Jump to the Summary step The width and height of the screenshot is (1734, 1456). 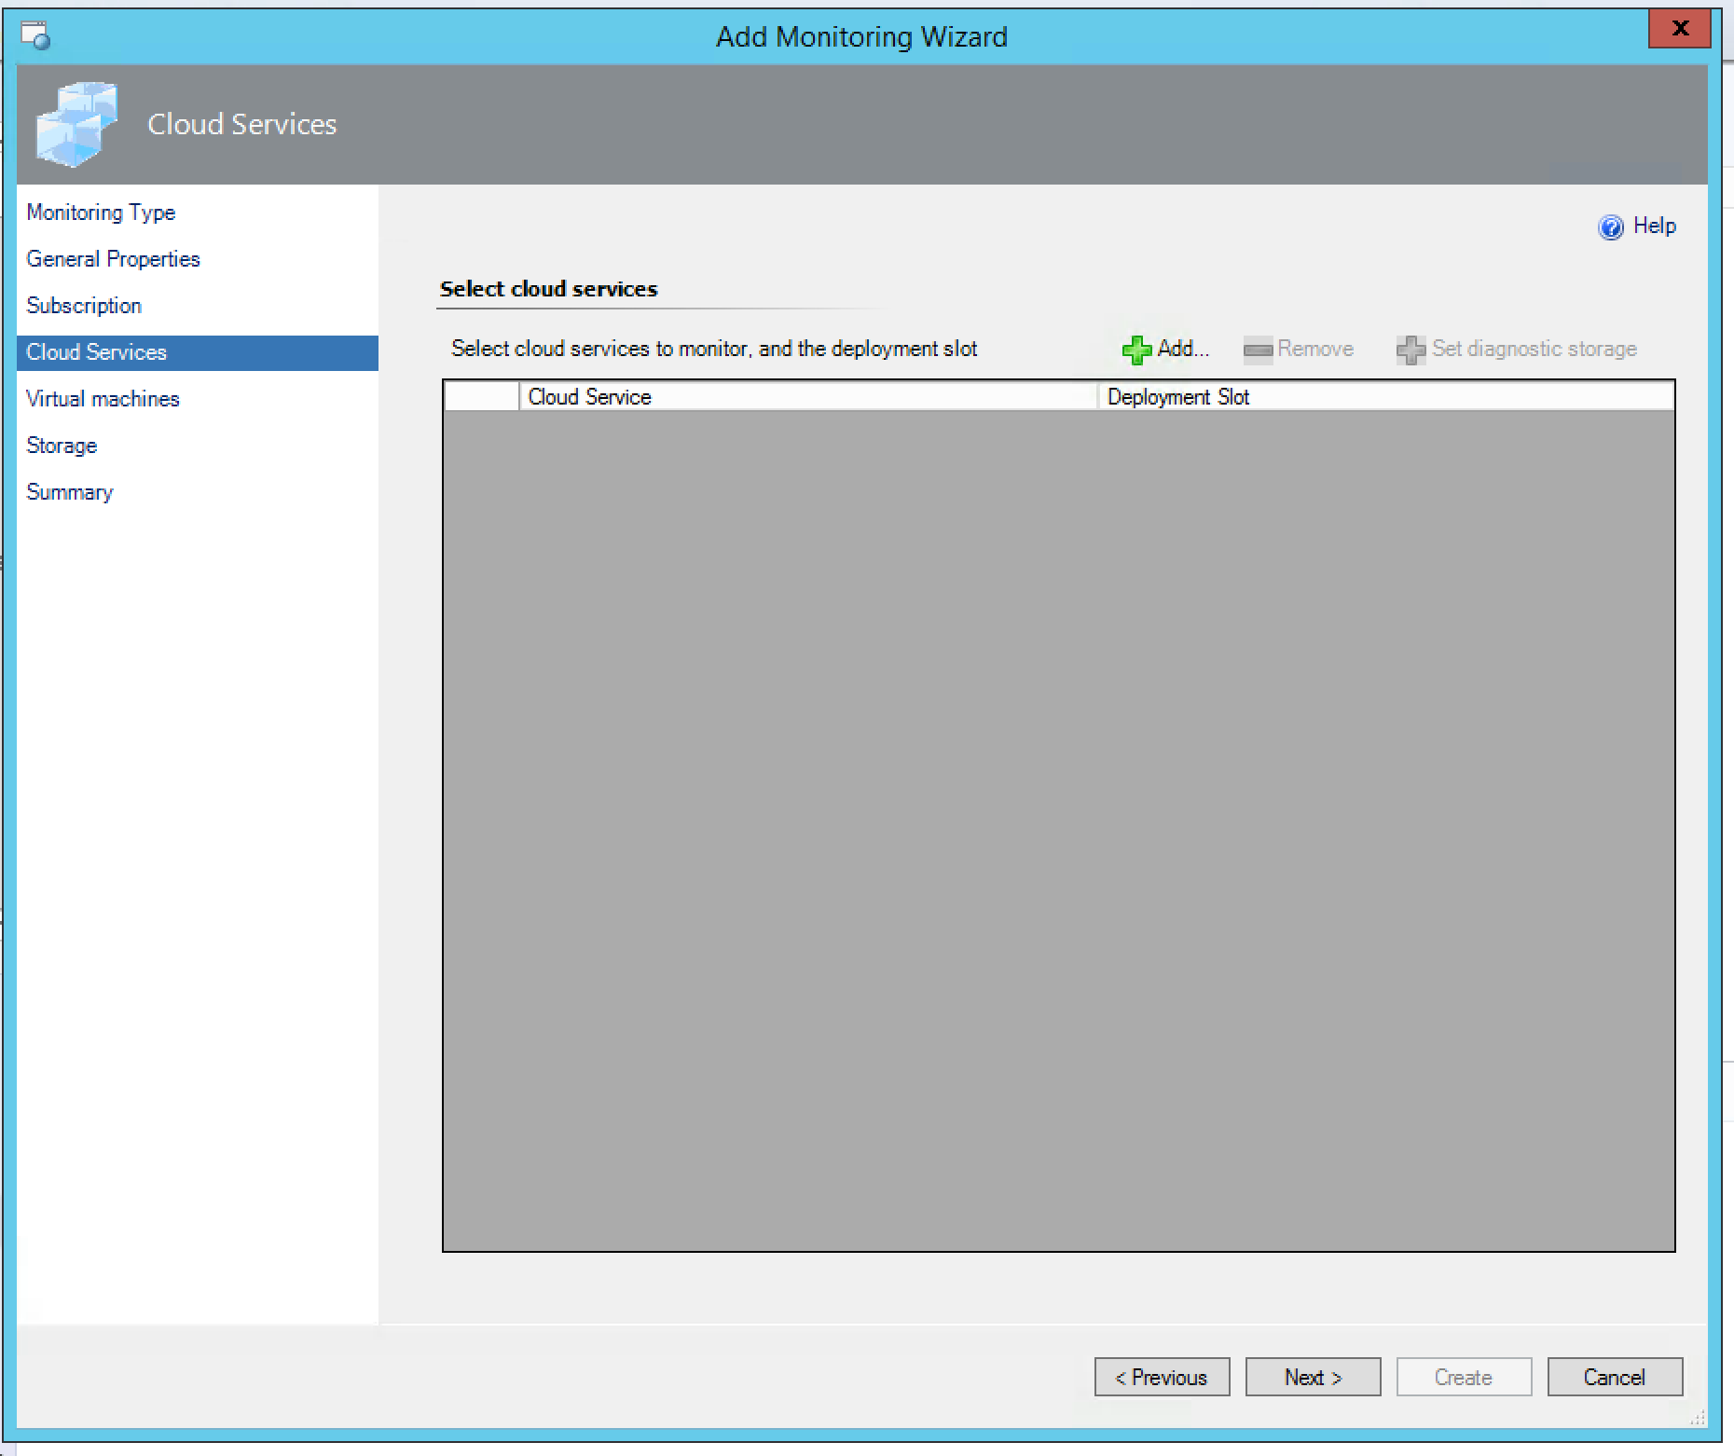tap(70, 492)
